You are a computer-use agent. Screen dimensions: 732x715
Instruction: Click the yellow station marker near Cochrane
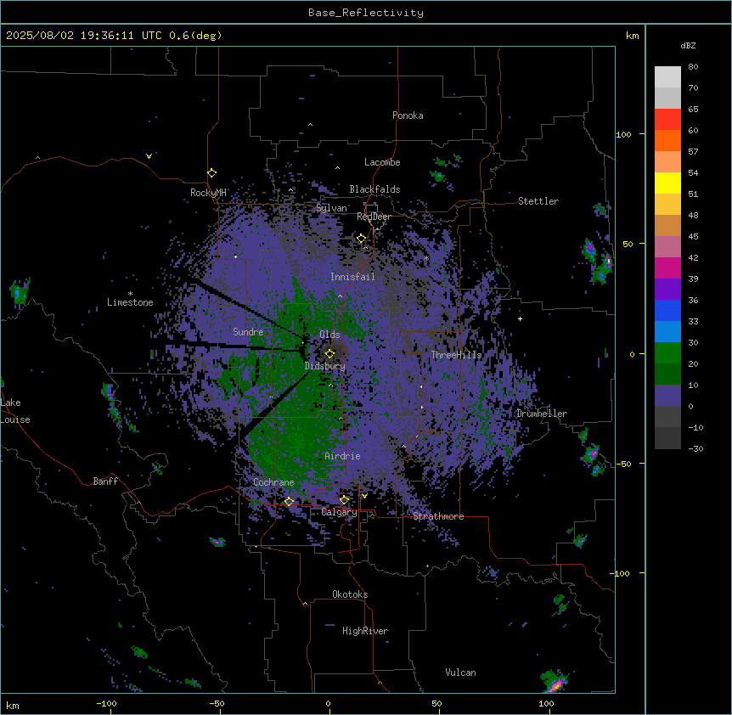click(289, 502)
